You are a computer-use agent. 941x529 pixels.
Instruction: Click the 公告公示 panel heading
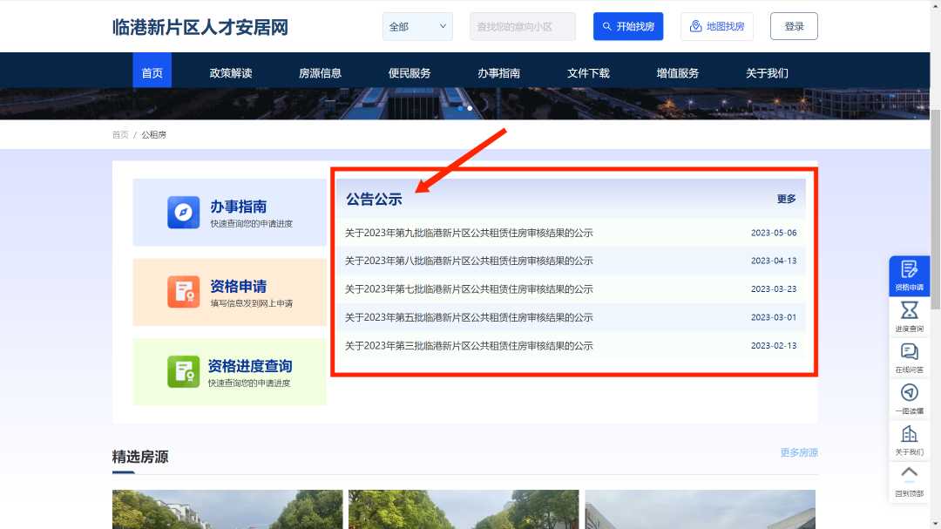[374, 200]
